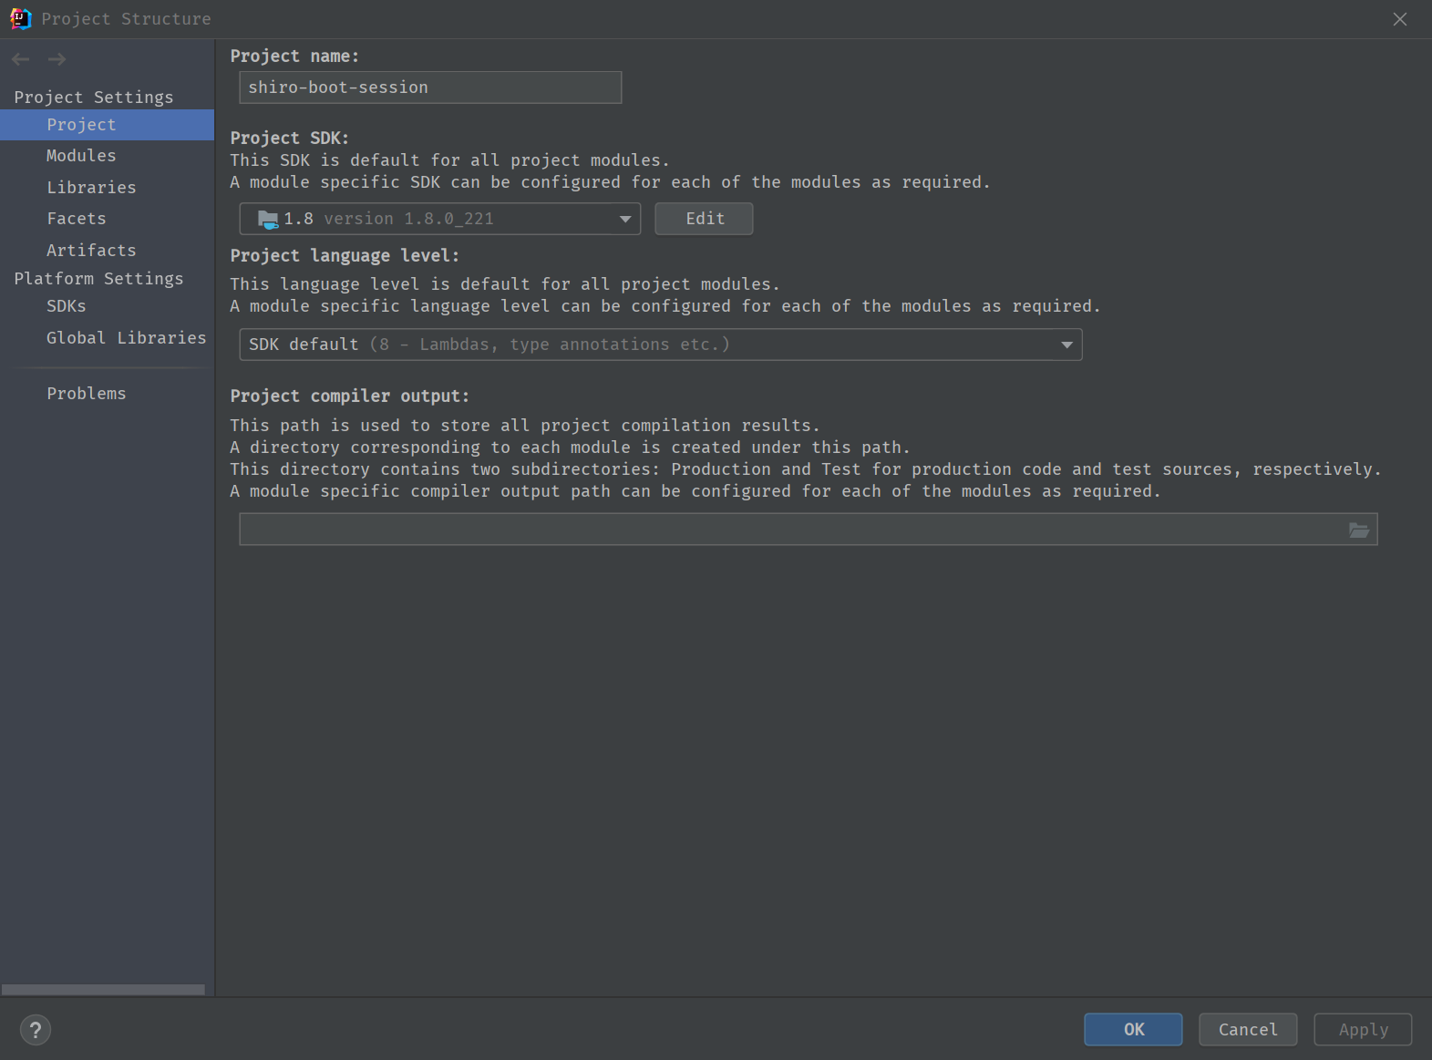Click the Cancel button
The width and height of the screenshot is (1432, 1060).
(x=1248, y=1030)
